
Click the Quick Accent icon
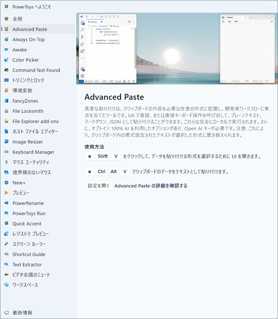click(6, 224)
